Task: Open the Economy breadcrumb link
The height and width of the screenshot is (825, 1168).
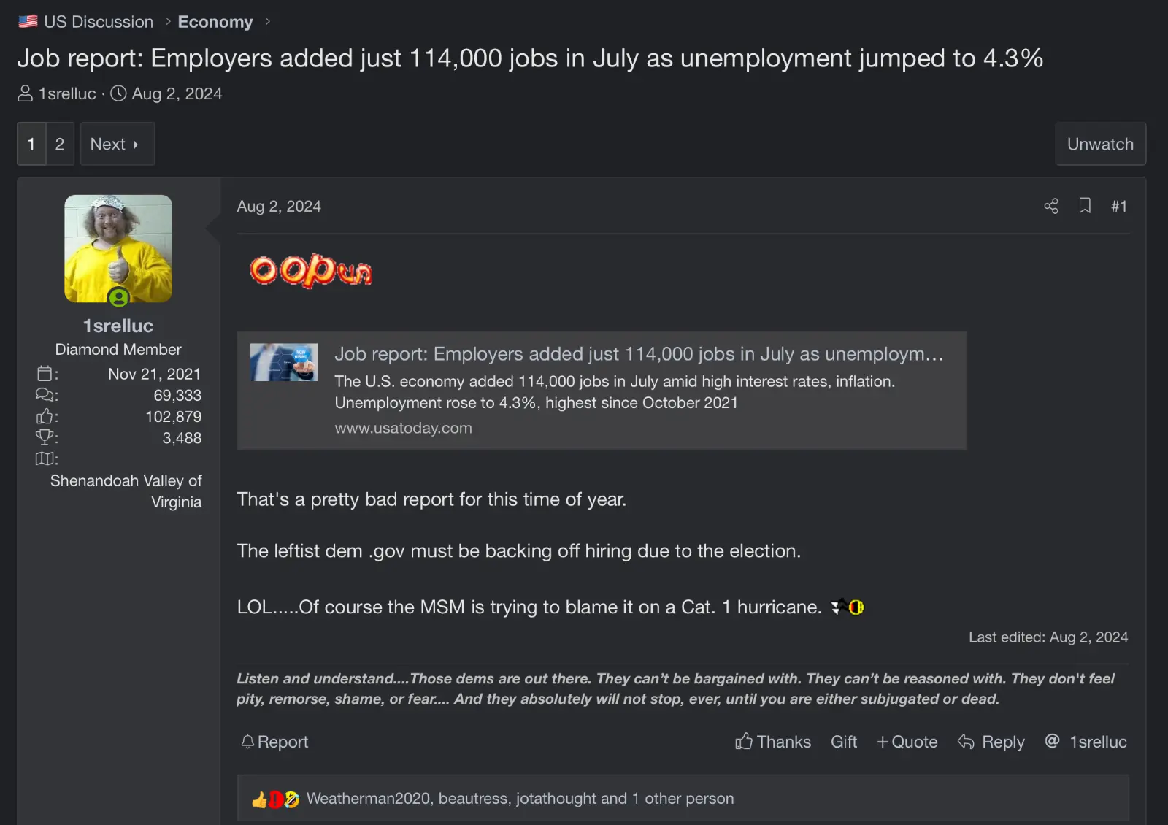Action: click(215, 22)
